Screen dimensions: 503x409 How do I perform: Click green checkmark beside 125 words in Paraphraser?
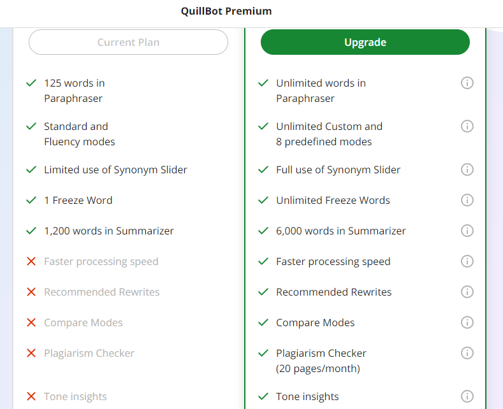point(31,83)
